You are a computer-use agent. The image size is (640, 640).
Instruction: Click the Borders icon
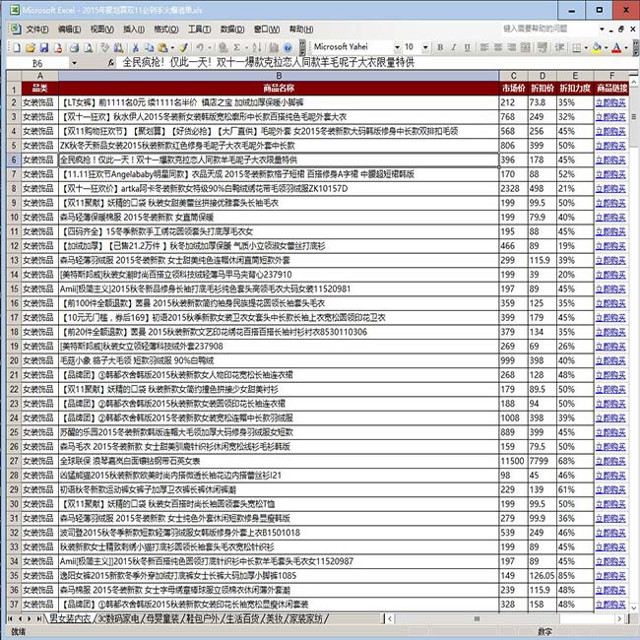click(576, 48)
